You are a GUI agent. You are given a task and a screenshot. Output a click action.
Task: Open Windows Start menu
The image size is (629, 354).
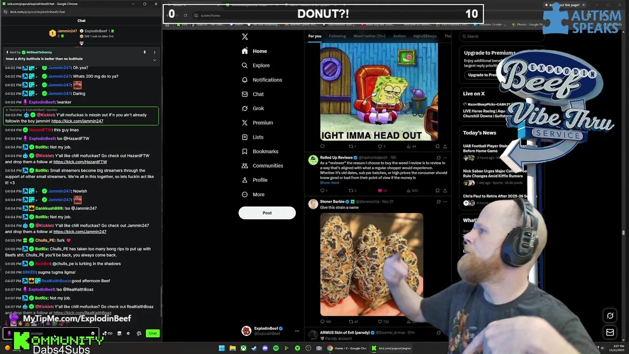(222, 348)
